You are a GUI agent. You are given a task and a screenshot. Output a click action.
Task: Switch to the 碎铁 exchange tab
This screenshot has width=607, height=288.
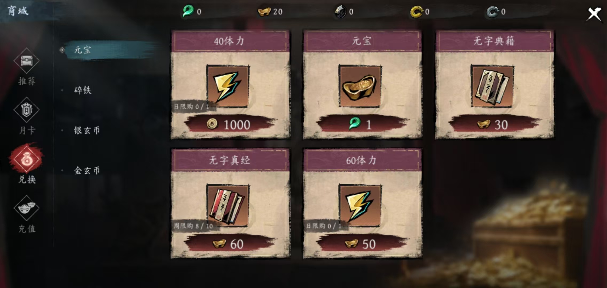[83, 90]
